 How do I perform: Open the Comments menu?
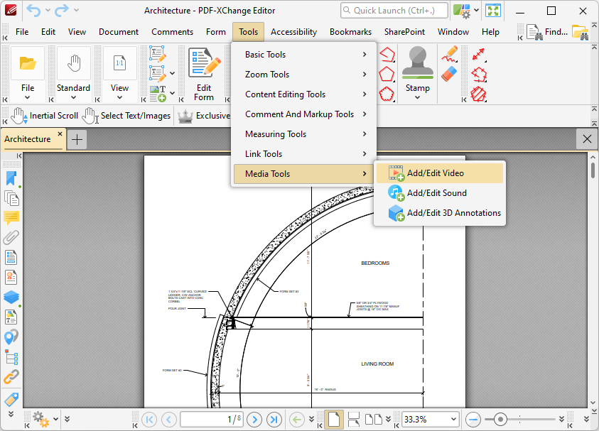point(172,31)
